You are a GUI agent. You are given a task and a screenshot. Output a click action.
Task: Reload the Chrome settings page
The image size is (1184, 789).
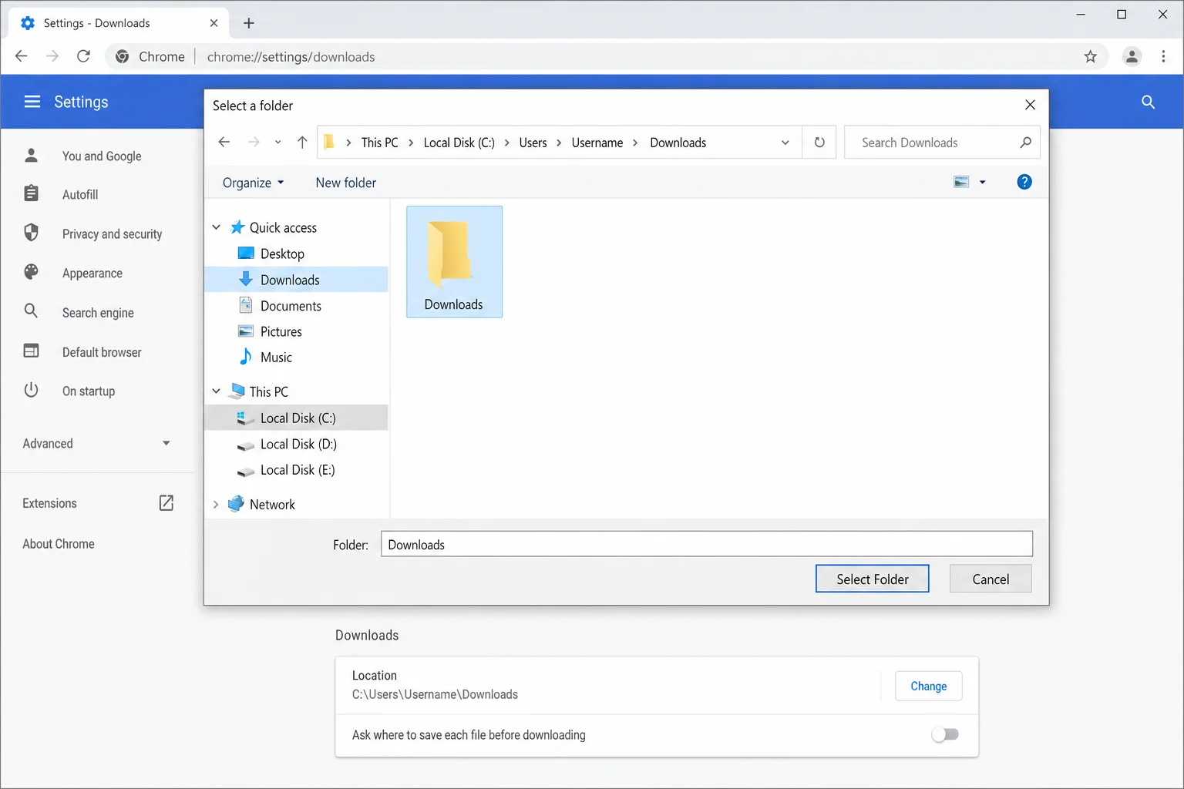[83, 56]
